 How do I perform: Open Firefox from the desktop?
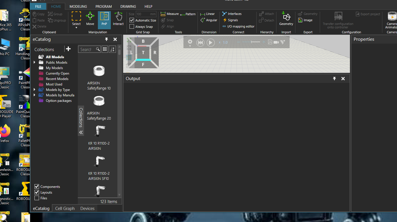pos(5,133)
